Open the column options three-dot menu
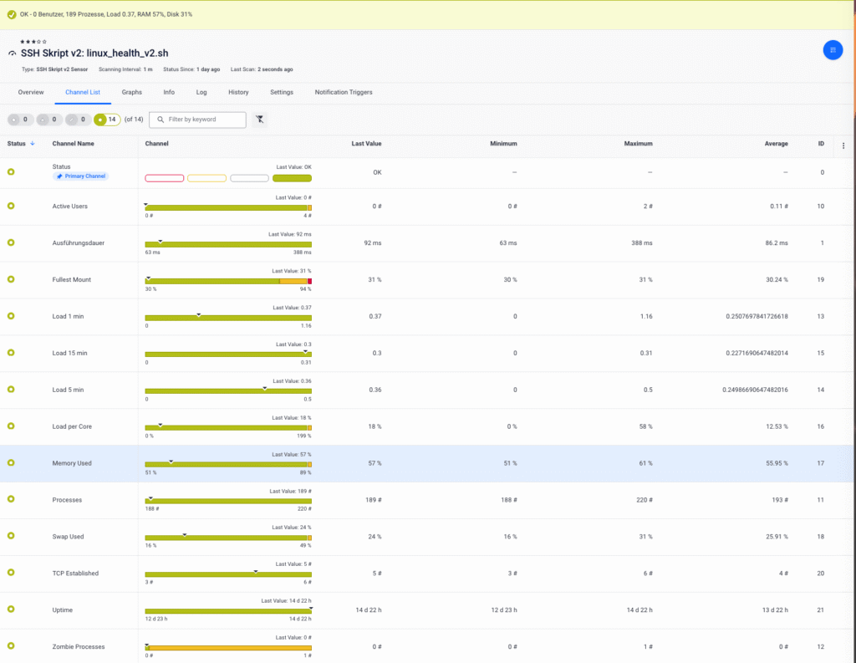Image resolution: width=856 pixels, height=663 pixels. pos(843,145)
